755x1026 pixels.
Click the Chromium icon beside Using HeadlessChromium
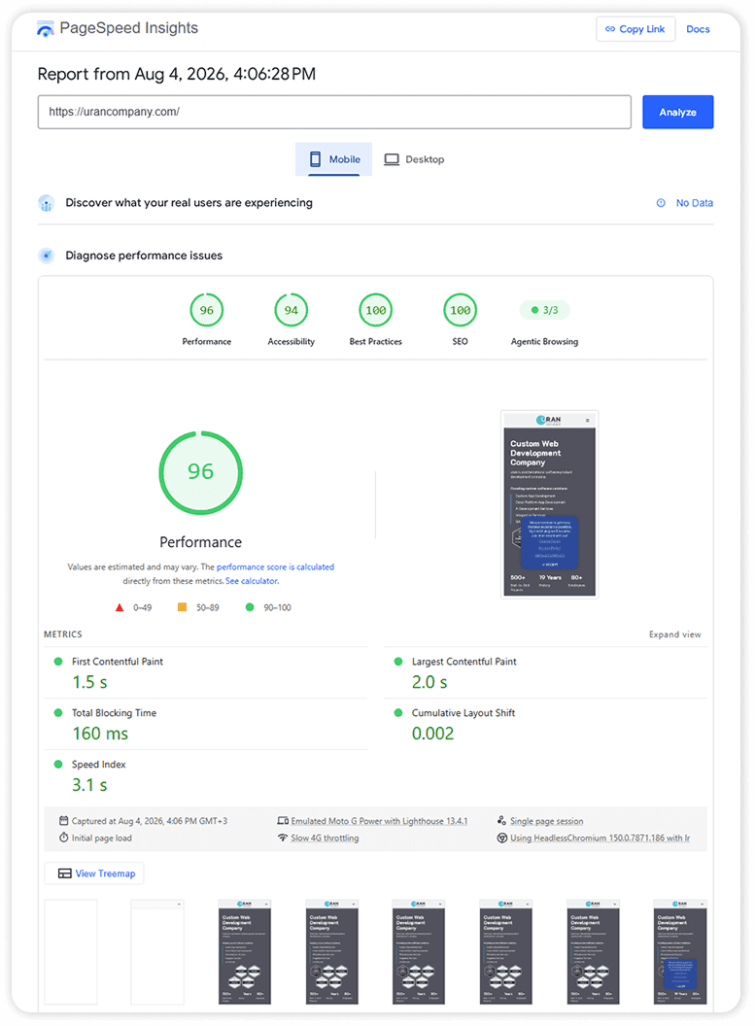[x=501, y=838]
